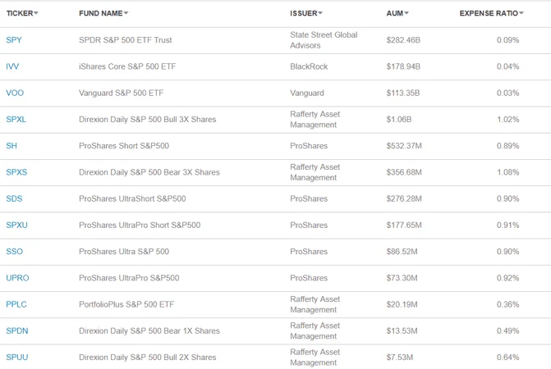551x369 pixels.
Task: Sort by Expense Ratio header arrow
Action: 521,14
